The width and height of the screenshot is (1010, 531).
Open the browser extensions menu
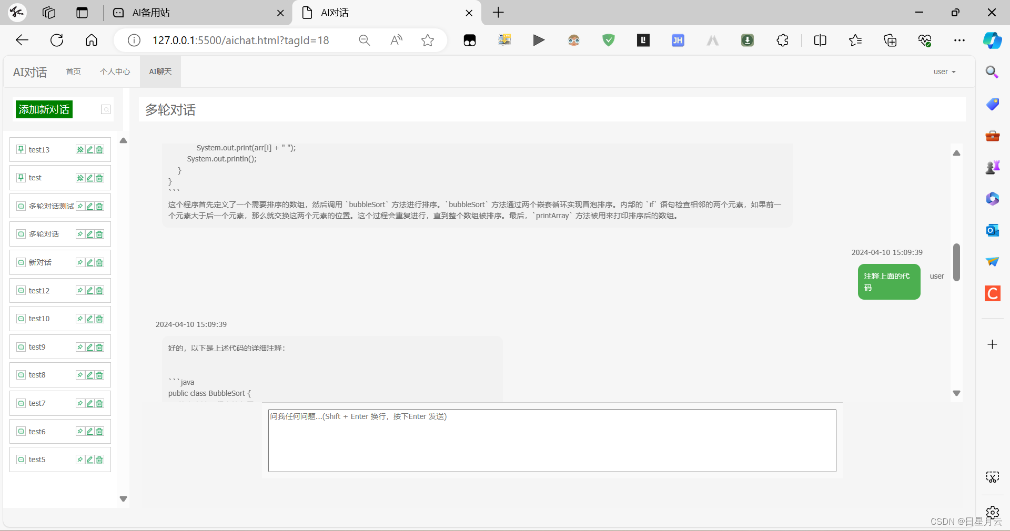click(782, 40)
